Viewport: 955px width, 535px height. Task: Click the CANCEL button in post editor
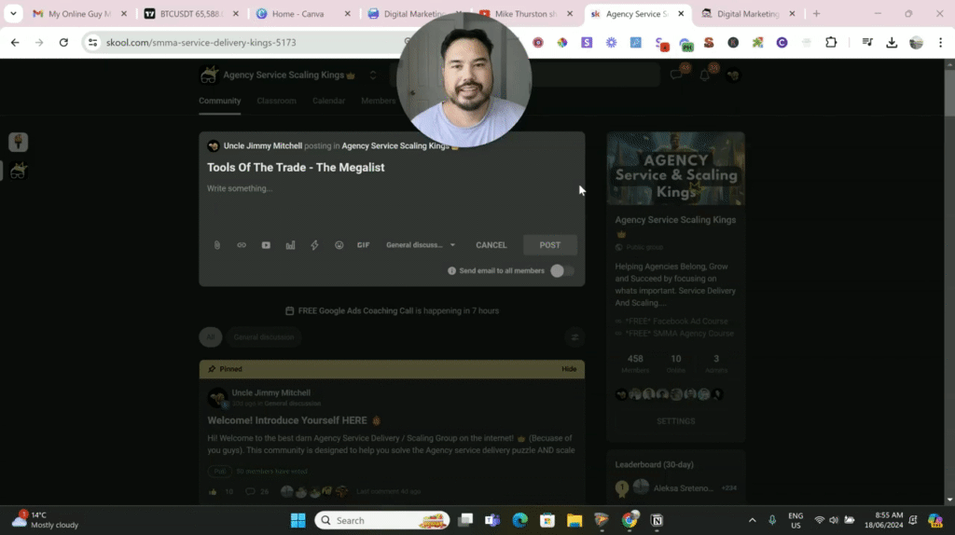(491, 245)
